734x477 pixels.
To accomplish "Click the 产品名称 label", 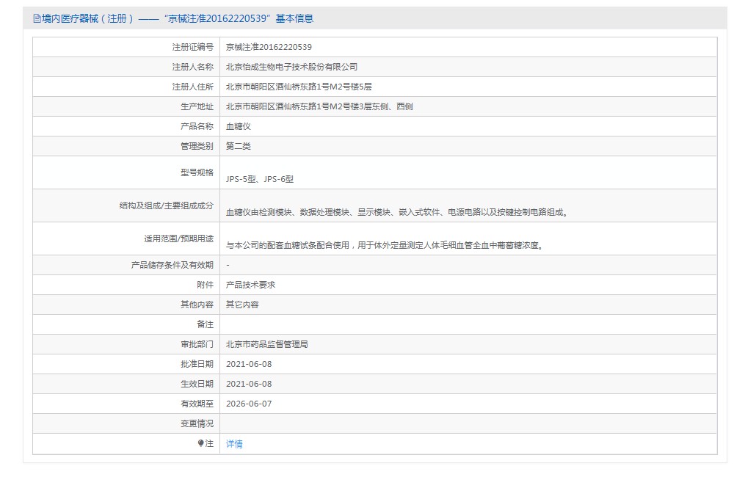I will click(197, 126).
